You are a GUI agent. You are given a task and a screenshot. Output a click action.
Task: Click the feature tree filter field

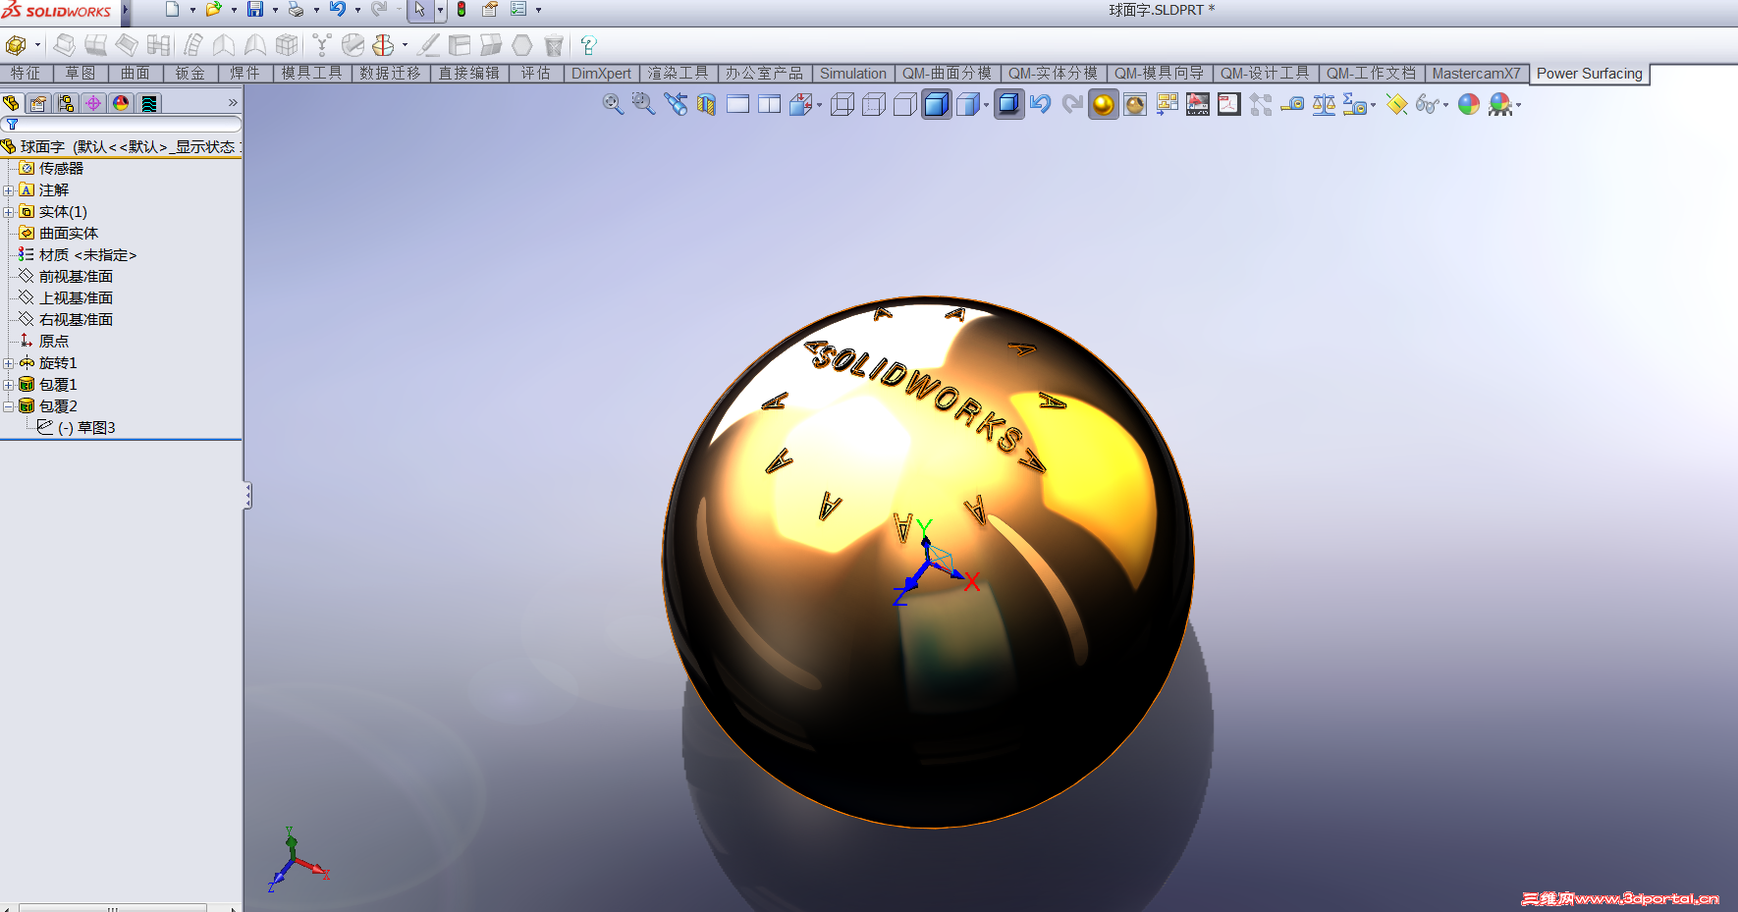pos(122,125)
